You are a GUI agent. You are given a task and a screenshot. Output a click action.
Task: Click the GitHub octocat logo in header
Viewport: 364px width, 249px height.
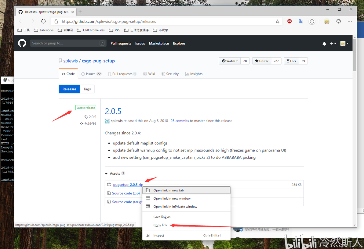[22, 43]
